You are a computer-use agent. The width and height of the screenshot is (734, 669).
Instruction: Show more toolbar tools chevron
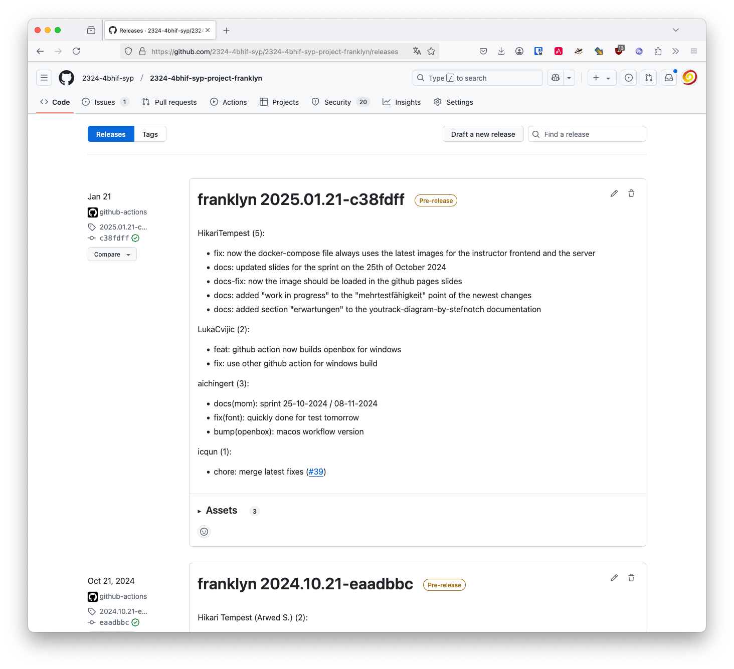point(676,51)
